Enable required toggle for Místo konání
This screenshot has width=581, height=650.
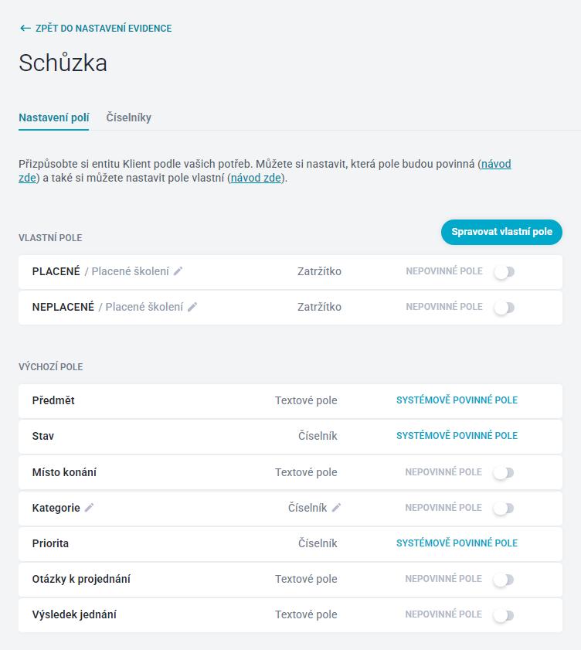click(504, 472)
